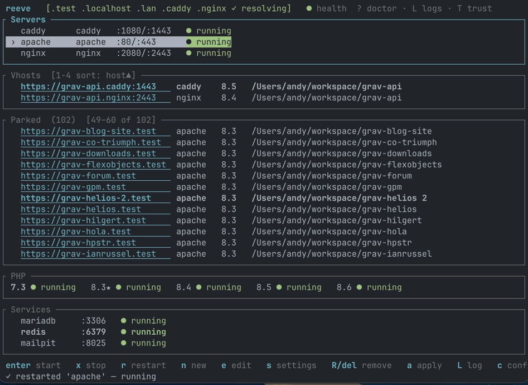
Task: Click the Parked pagination 49-60 of 102
Action: click(x=121, y=120)
